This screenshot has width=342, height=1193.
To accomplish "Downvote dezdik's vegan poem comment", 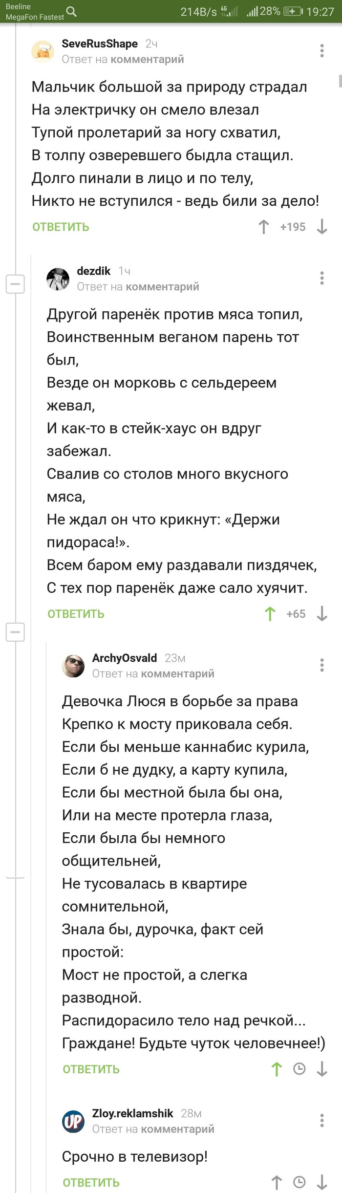I will [x=321, y=614].
